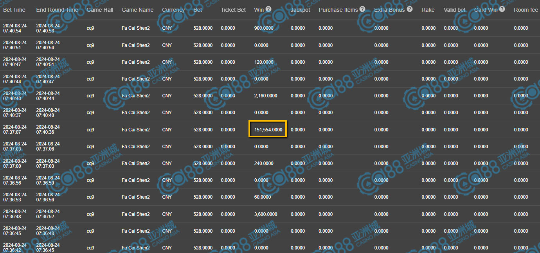The width and height of the screenshot is (540, 253).
Task: Open the help icon beside Extra Bonus
Action: tap(410, 9)
